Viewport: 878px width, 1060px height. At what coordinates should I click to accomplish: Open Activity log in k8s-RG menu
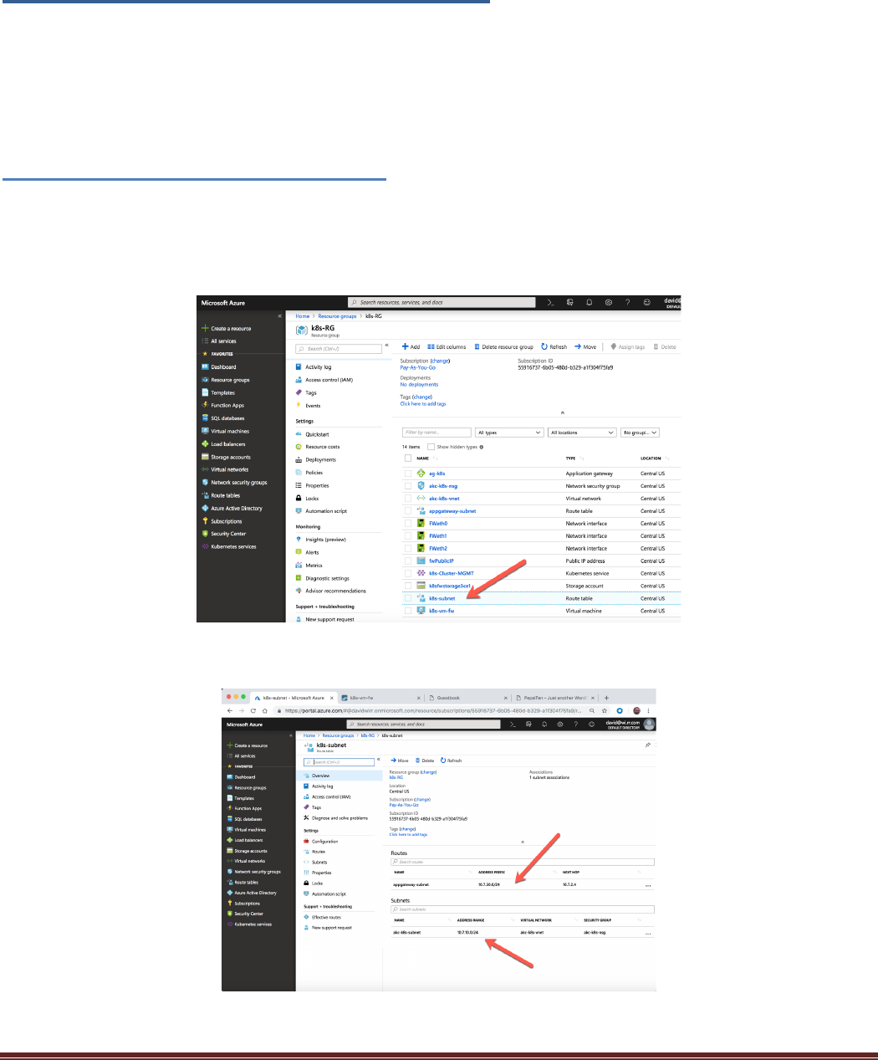pos(314,367)
